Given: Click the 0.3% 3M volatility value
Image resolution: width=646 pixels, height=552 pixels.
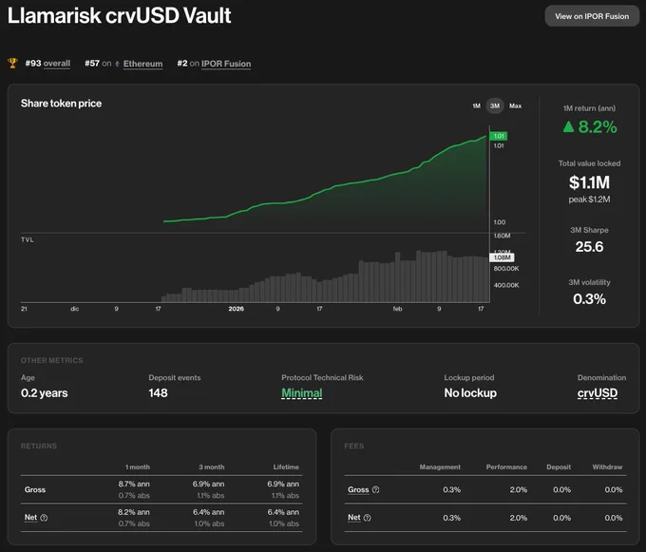Looking at the screenshot, I should pos(589,299).
